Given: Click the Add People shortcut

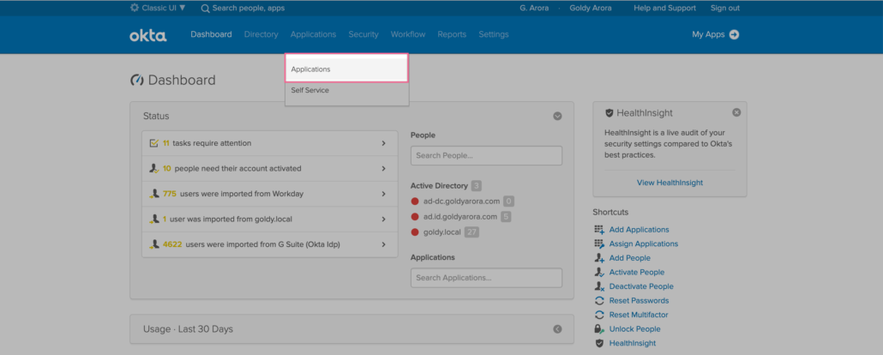Looking at the screenshot, I should [629, 258].
